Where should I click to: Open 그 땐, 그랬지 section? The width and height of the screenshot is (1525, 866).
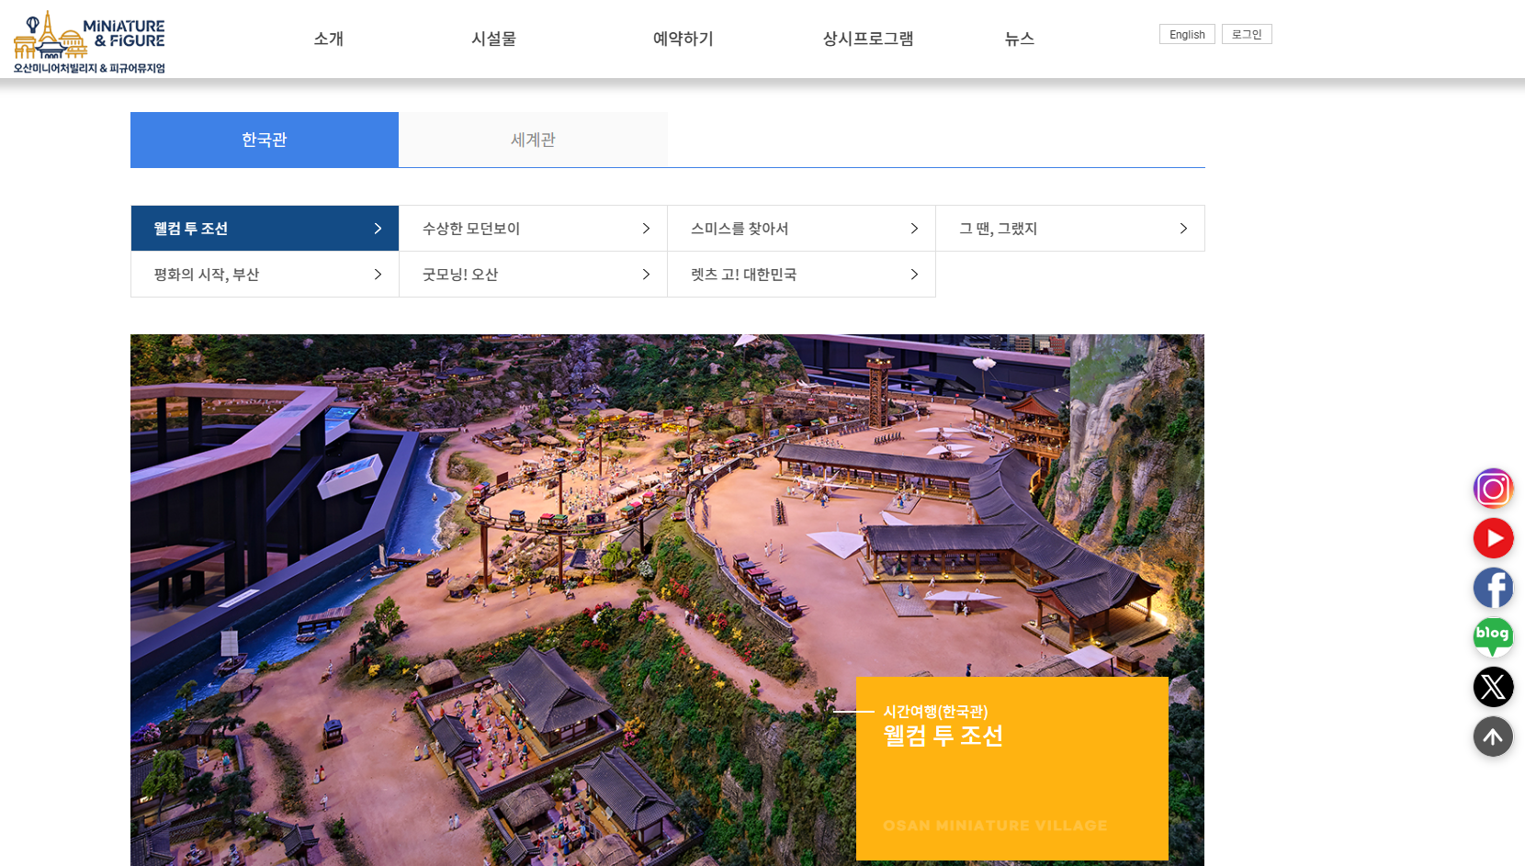[x=1070, y=229]
